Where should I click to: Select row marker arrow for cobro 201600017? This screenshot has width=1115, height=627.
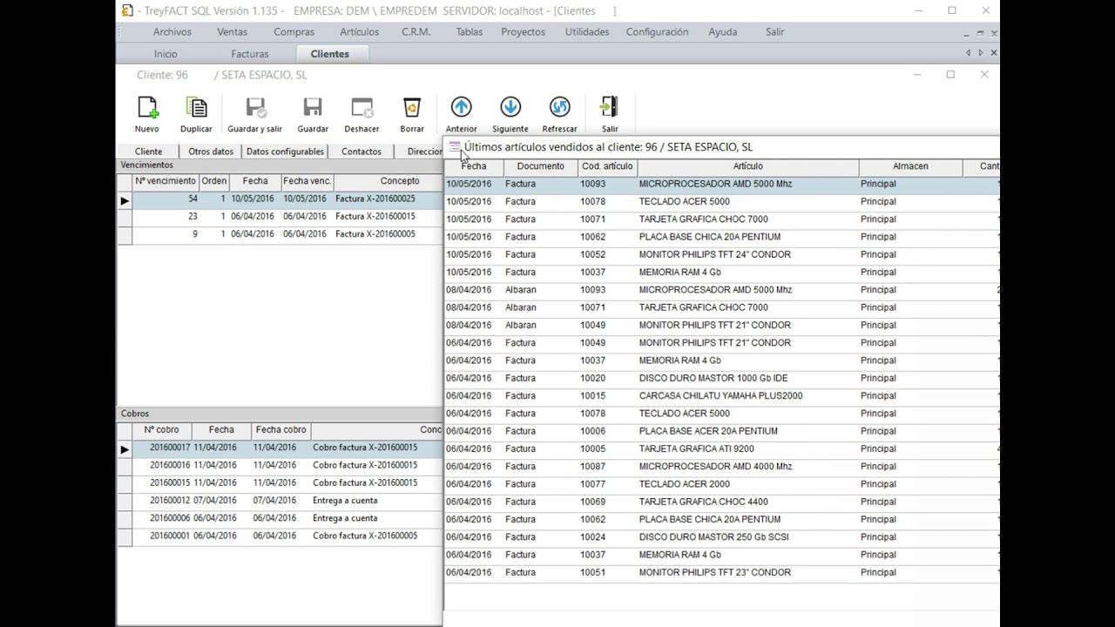coord(125,449)
